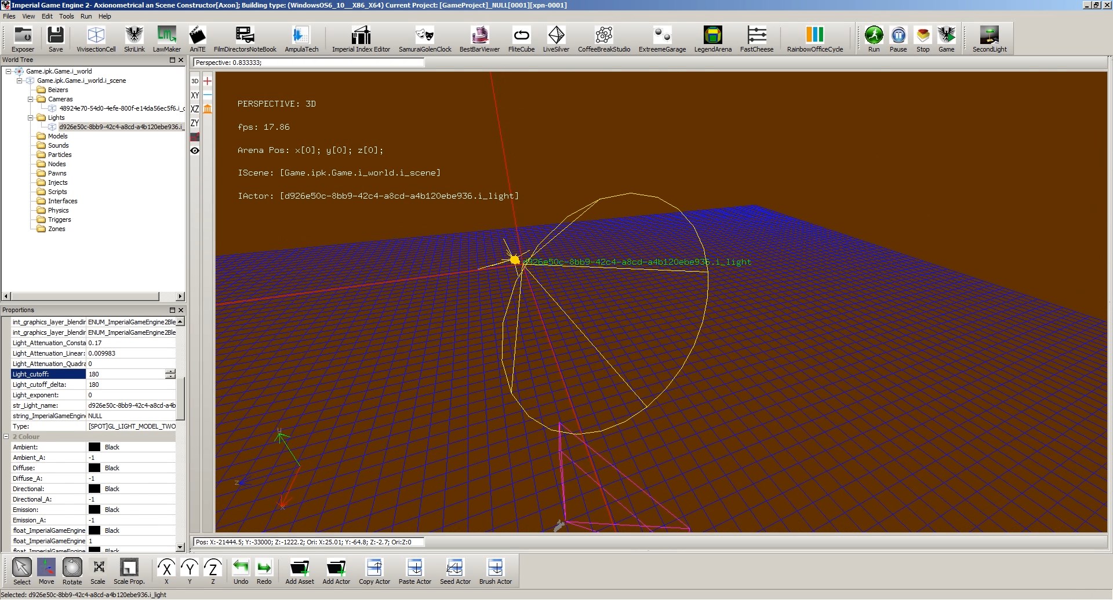Screen dimensions: 1113x600
Task: Open SamuraiGolenClock tool
Action: (x=425, y=39)
